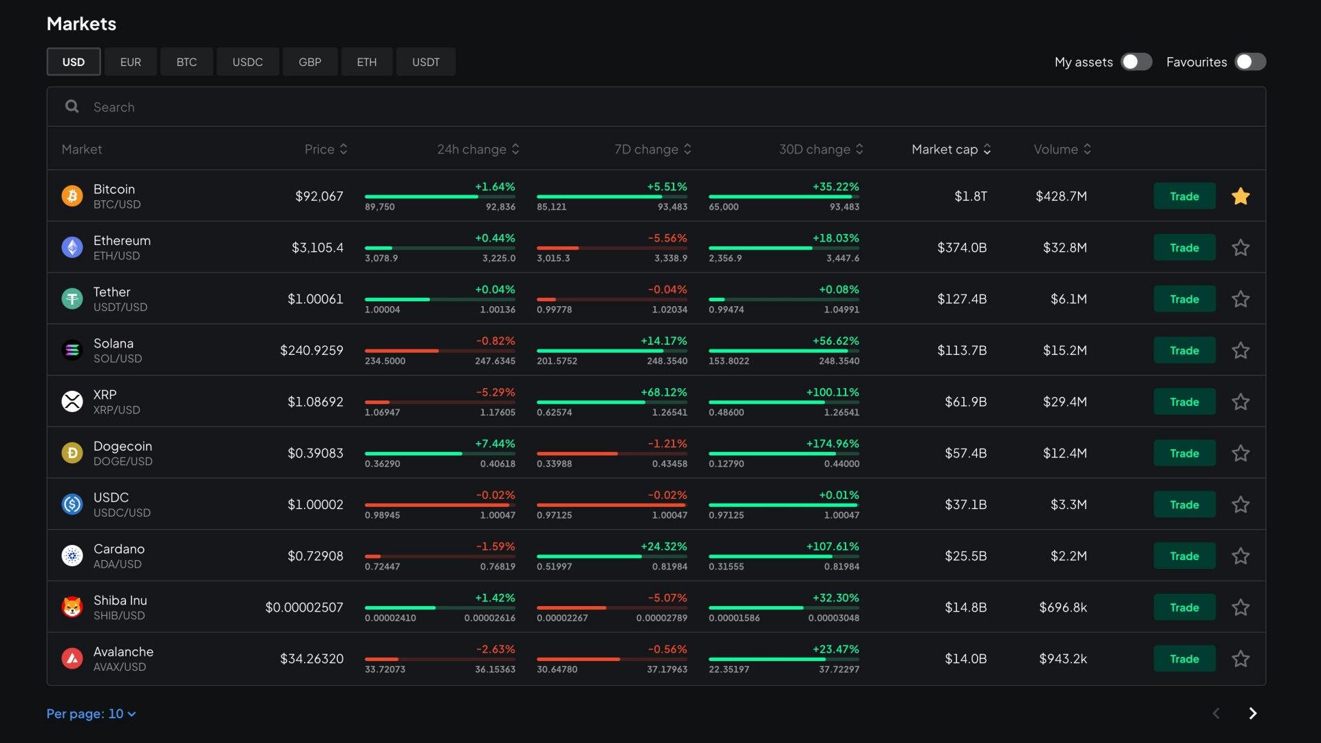Favourite Shiba Inu with its star
Screen dimensions: 1321x743
(1241, 607)
